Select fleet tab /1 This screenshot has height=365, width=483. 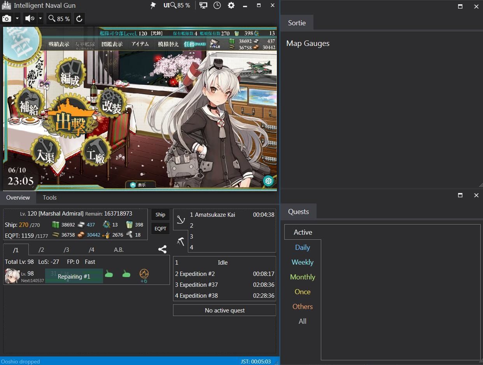point(16,249)
